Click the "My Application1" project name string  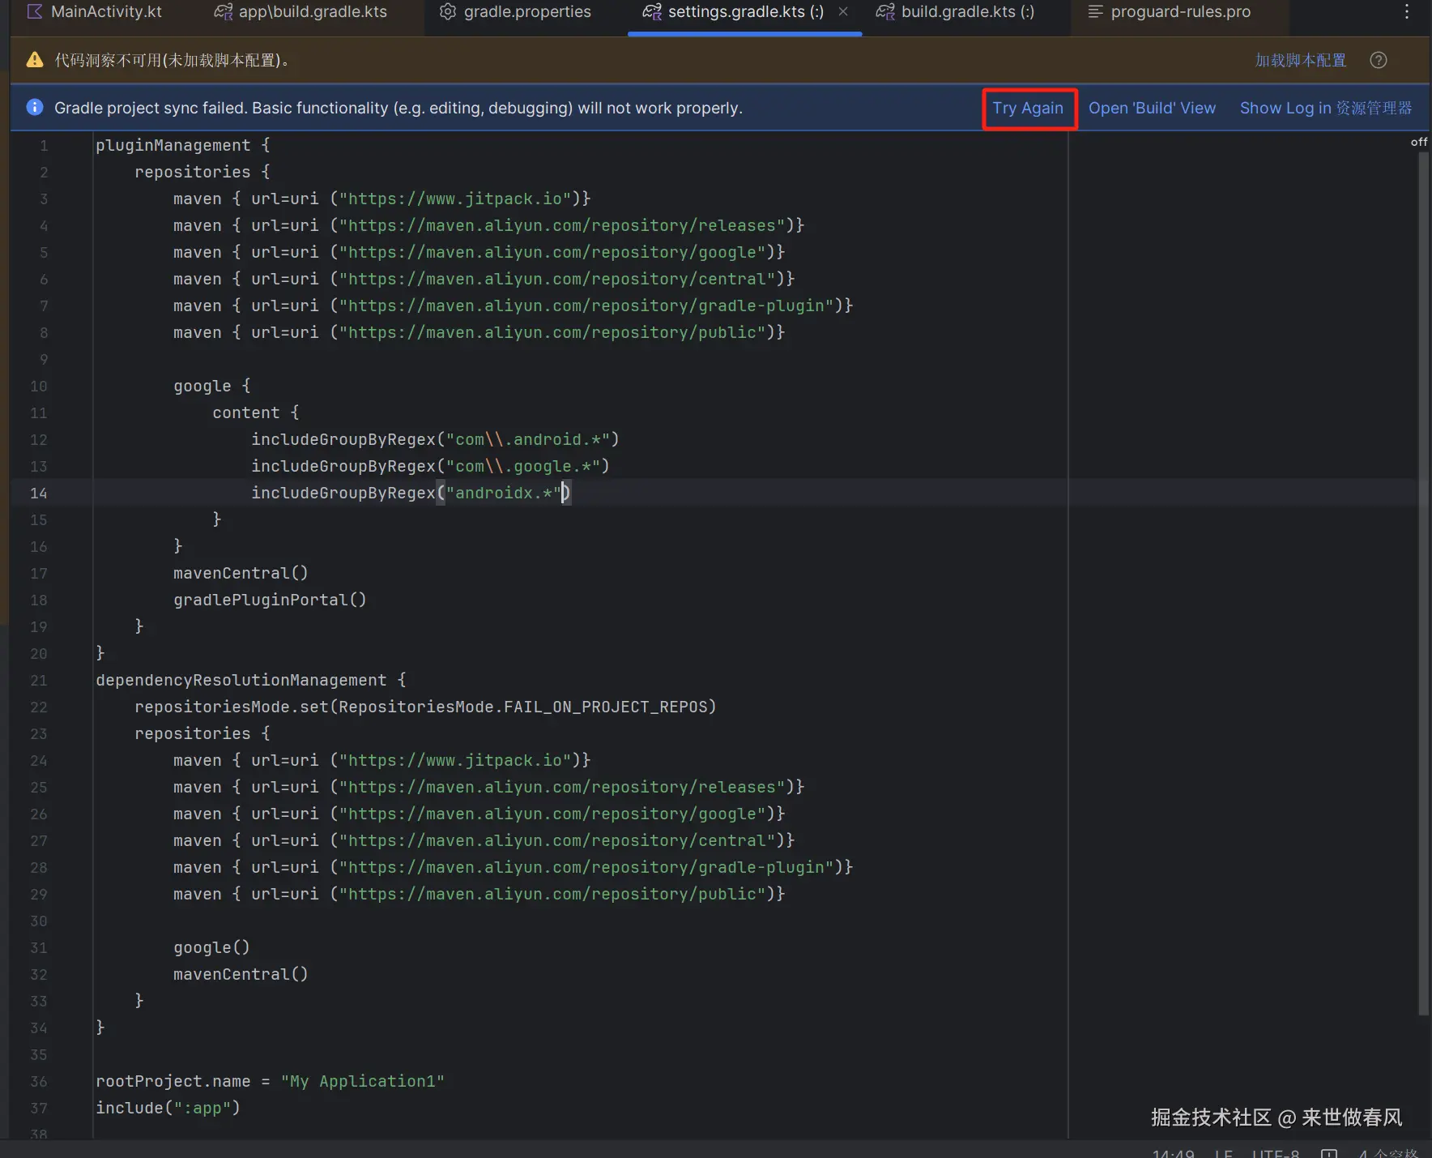click(363, 1081)
